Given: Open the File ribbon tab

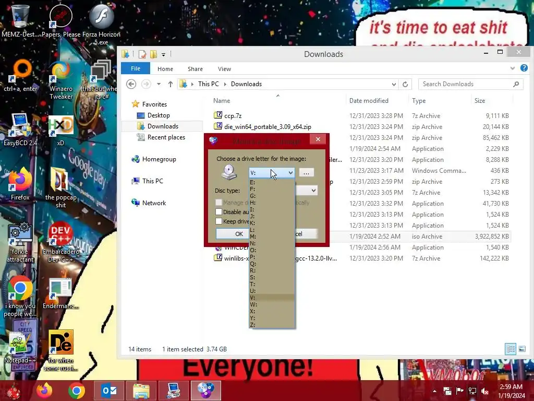Looking at the screenshot, I should (136, 68).
